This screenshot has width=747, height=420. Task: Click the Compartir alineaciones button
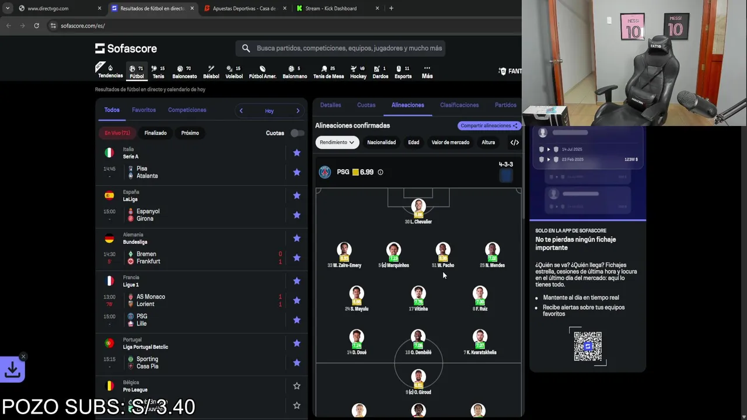tap(489, 125)
